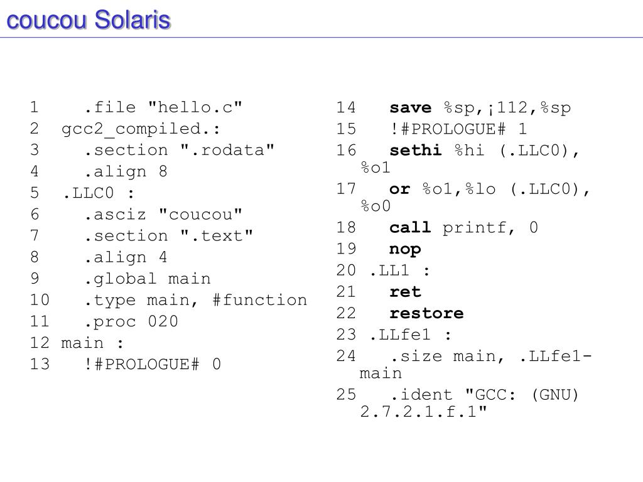Click the gcc2_compiled.: label line
This screenshot has width=643, height=482.
click(141, 129)
